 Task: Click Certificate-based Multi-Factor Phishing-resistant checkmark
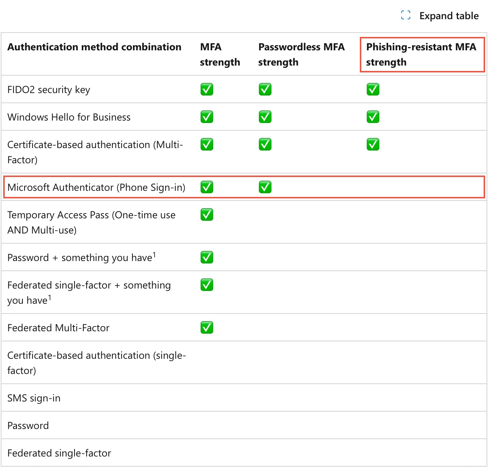[x=373, y=144]
